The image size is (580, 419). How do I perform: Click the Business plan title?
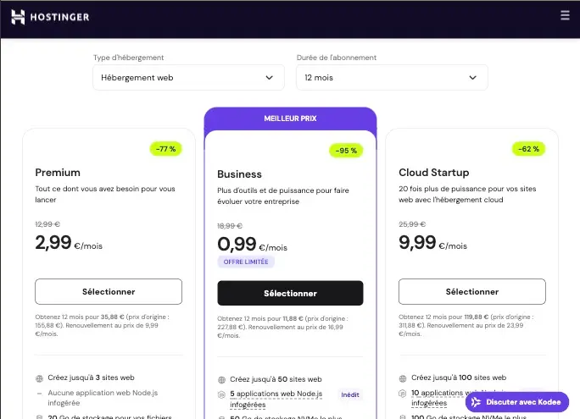(x=239, y=174)
